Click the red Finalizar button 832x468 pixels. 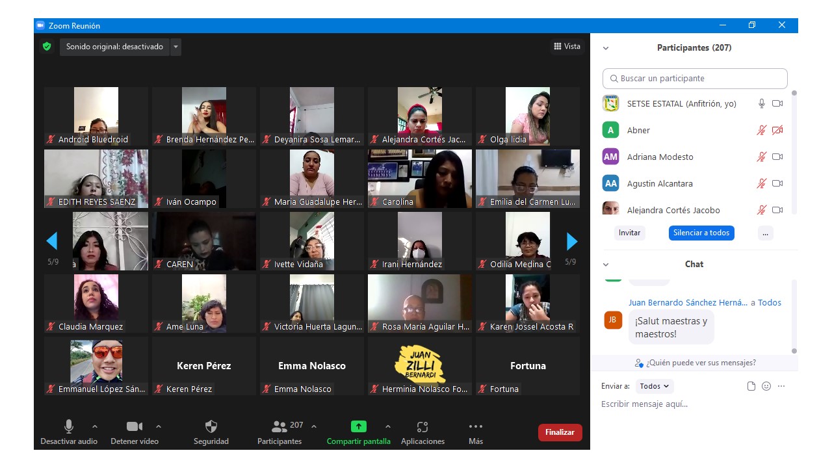(x=560, y=432)
